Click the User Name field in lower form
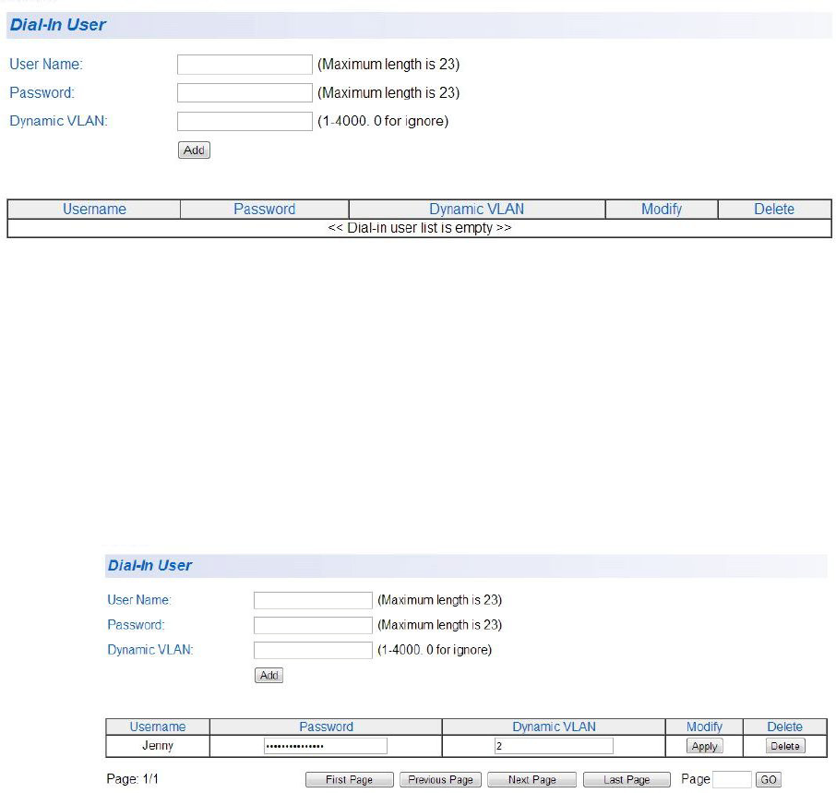Viewport: 836px width, 793px height. (313, 600)
